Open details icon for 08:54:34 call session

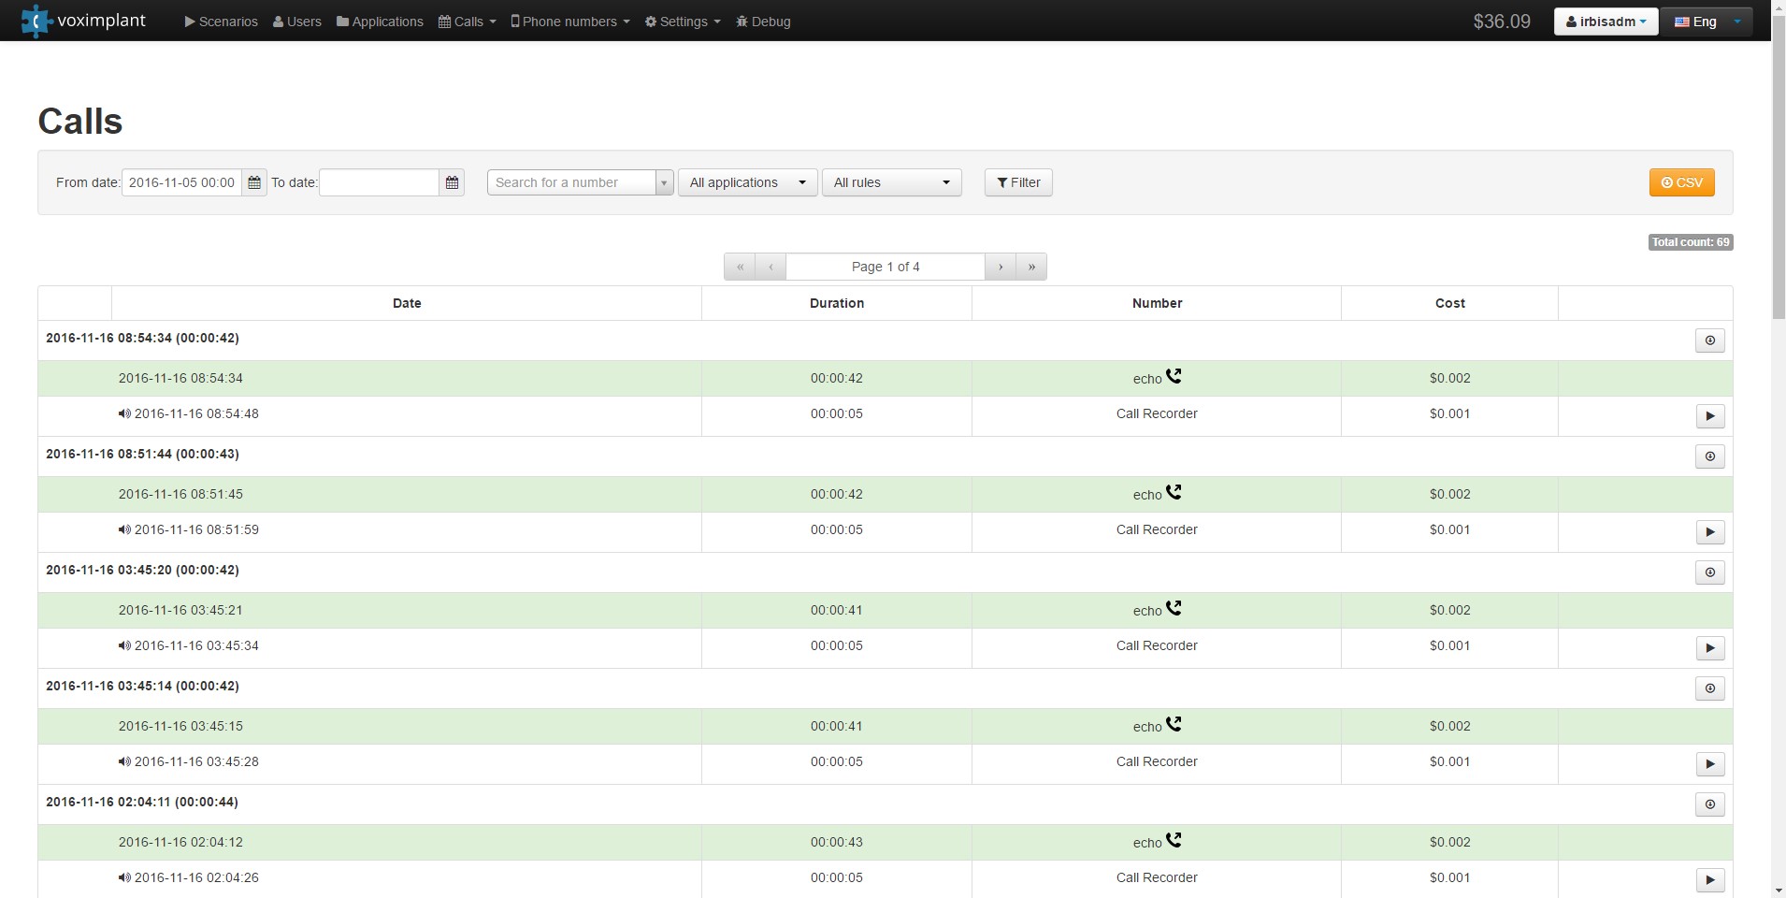[1709, 340]
